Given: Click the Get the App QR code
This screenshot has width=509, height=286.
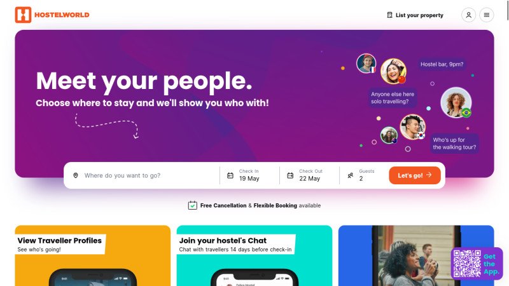Looking at the screenshot, I should pyautogui.click(x=467, y=264).
